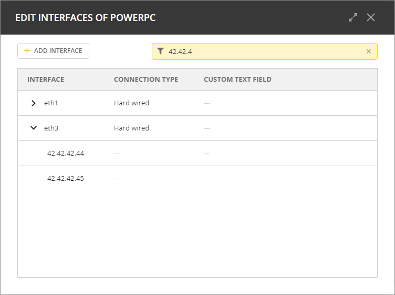Collapse the eth3 interface row

click(34, 128)
